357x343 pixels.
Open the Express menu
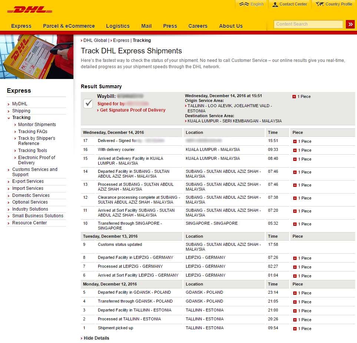click(21, 26)
